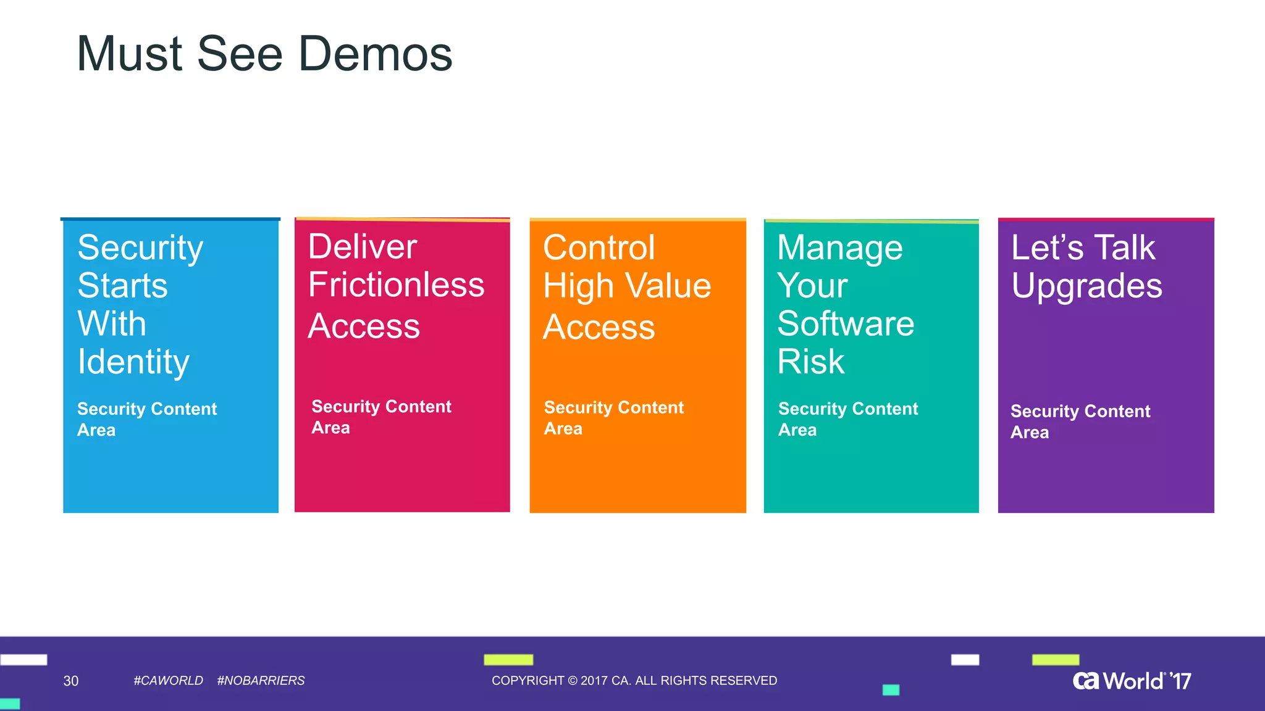This screenshot has width=1265, height=711.
Task: Click 'Security Content Area' in the teal card
Action: [848, 419]
